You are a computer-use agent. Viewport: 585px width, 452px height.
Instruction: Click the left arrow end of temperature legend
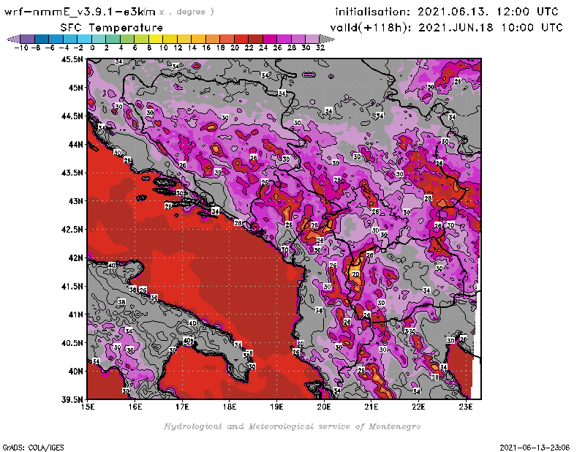pos(12,39)
